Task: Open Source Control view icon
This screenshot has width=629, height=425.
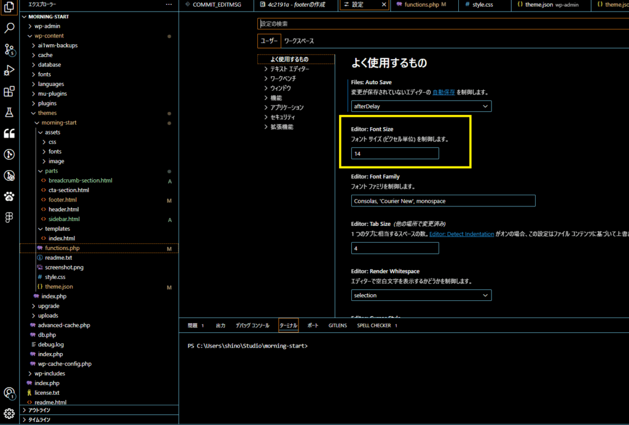Action: coord(9,49)
